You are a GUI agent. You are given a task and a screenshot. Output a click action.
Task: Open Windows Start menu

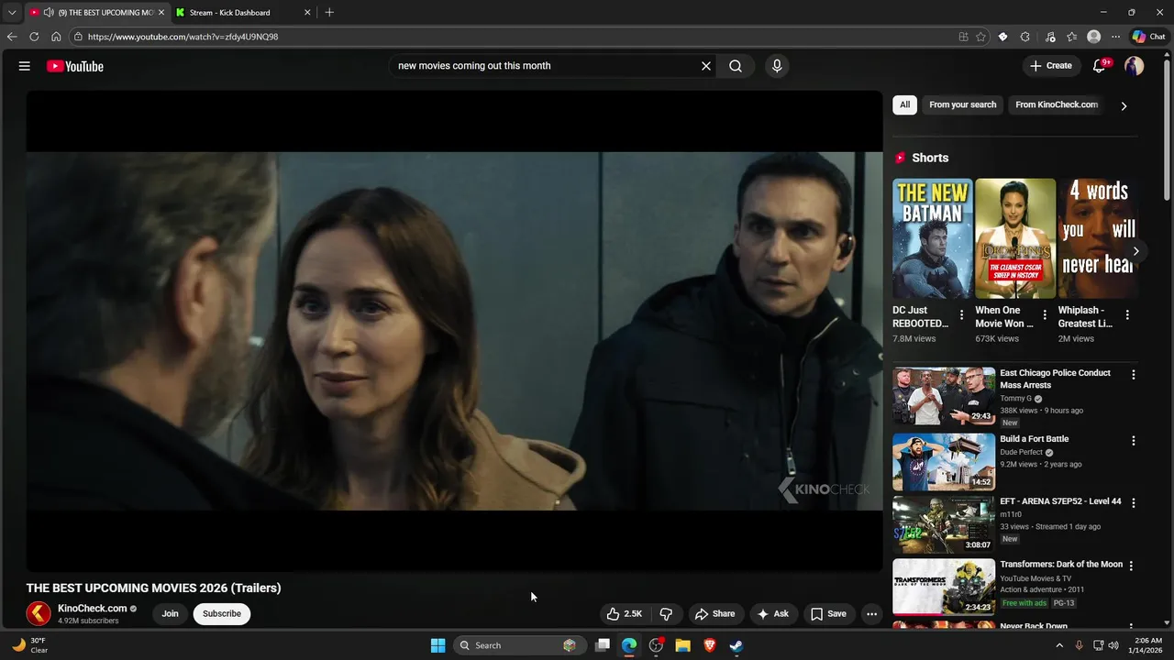pos(438,645)
